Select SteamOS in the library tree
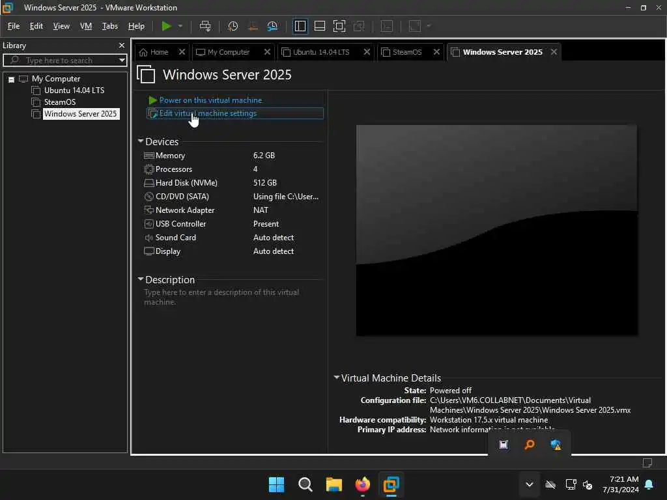667x500 pixels. (60, 102)
